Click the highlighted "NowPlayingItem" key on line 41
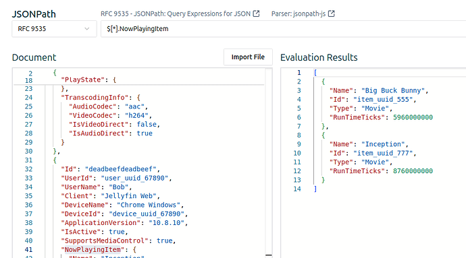 (x=93, y=249)
